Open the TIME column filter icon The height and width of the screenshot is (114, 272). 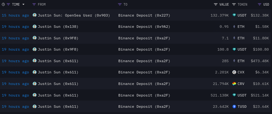(8, 4)
